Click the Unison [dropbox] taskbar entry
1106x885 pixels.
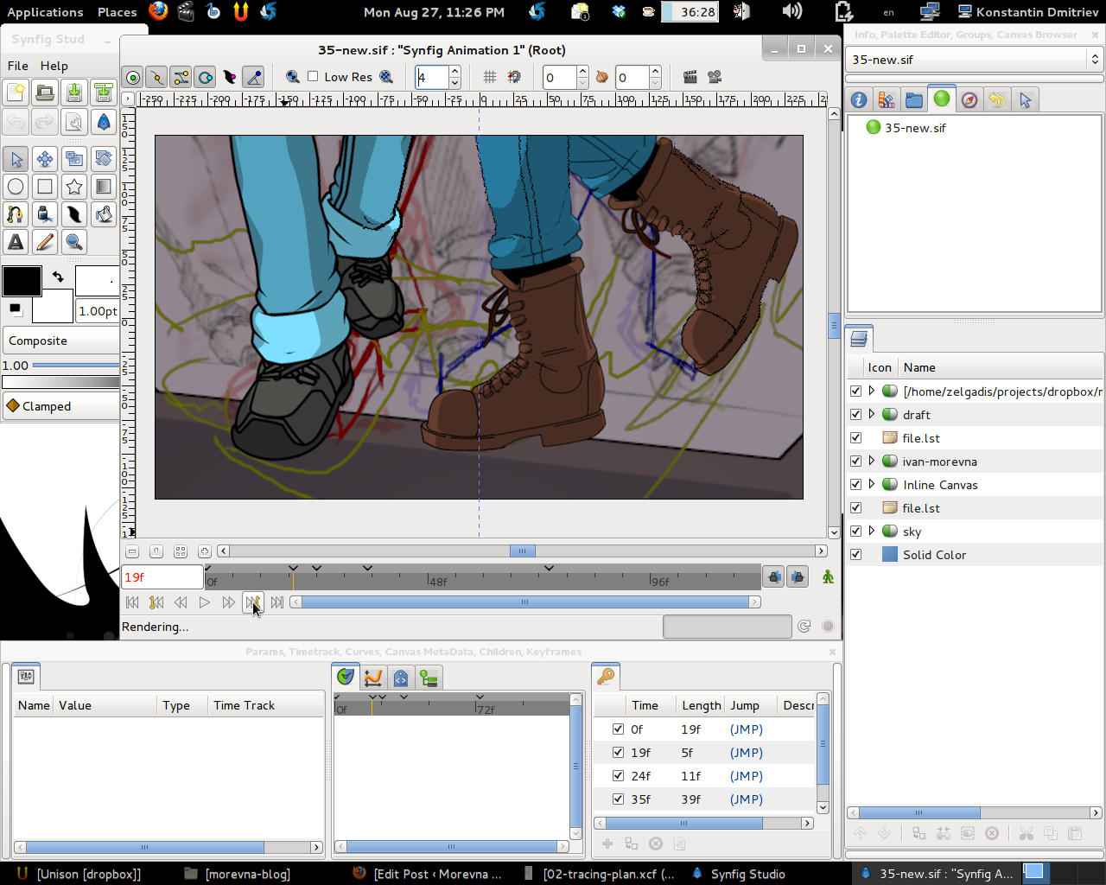point(79,874)
